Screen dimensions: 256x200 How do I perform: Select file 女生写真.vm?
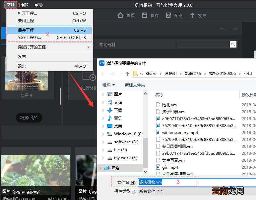point(173,160)
